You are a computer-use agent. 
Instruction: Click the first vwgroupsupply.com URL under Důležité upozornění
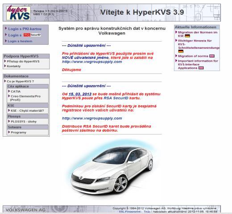92,62
